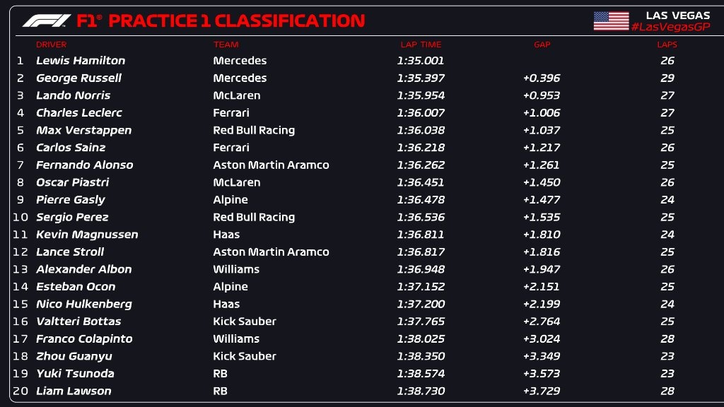Click the TEAM column header
The width and height of the screenshot is (724, 407).
coord(226,45)
